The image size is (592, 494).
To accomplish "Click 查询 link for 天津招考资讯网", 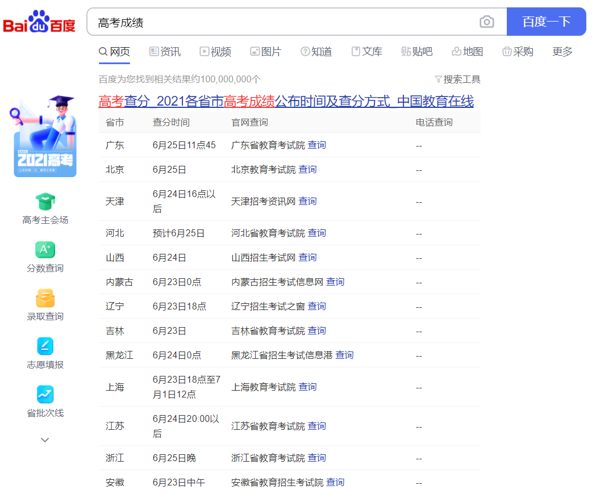I will tap(308, 201).
